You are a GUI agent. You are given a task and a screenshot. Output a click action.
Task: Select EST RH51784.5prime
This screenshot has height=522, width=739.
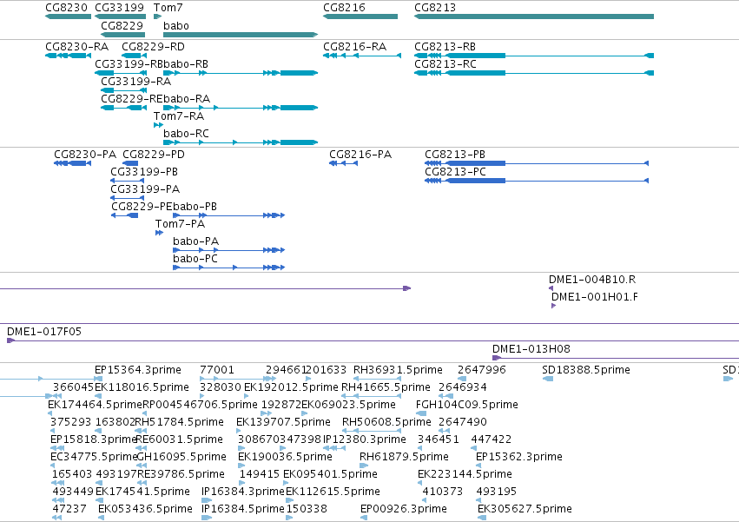pyautogui.click(x=180, y=422)
